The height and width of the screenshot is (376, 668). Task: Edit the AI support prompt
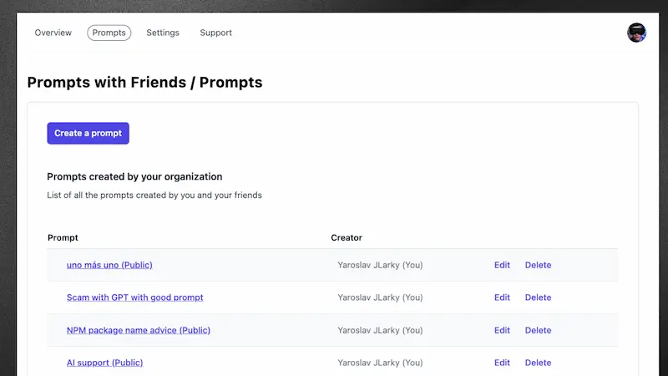click(502, 363)
